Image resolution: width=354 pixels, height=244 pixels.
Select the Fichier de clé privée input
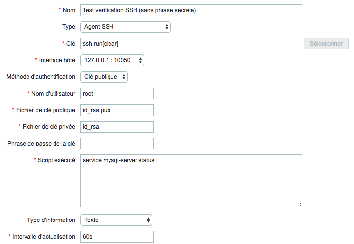[x=117, y=127]
